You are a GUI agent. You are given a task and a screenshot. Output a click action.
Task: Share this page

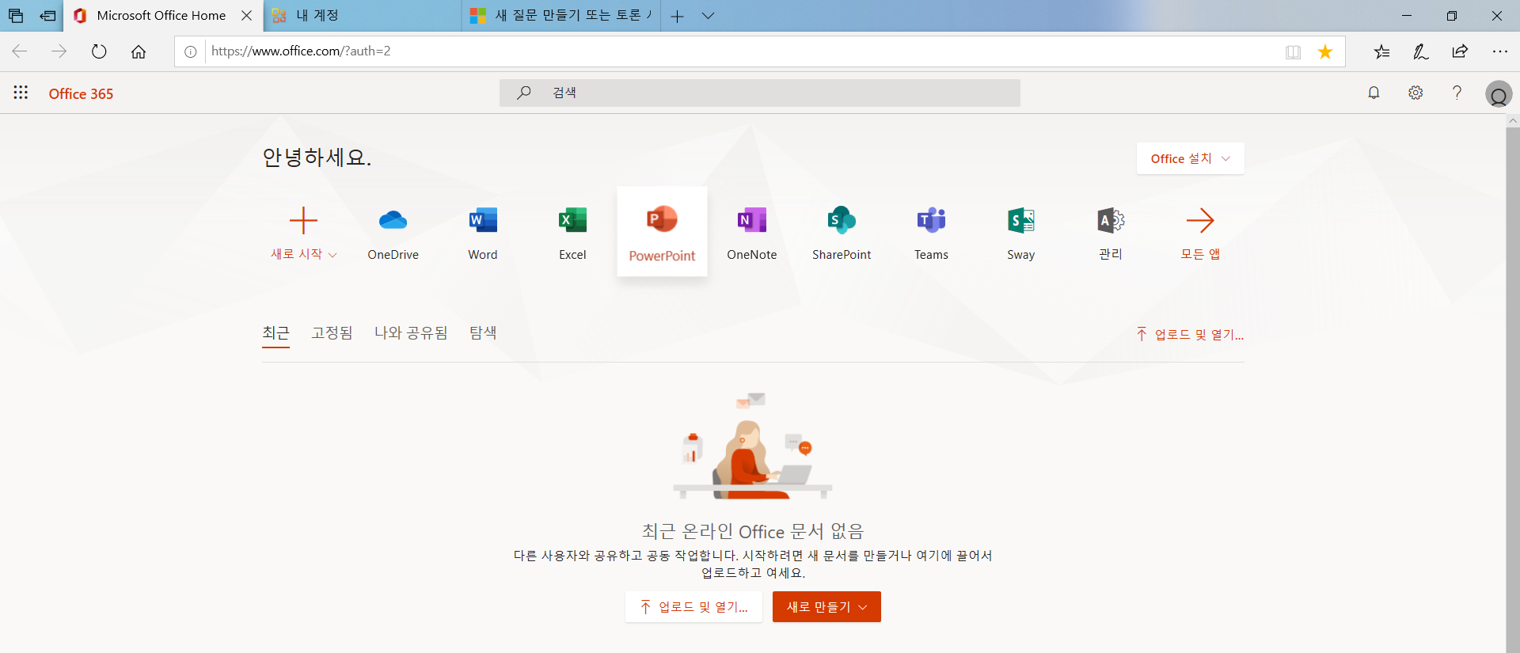coord(1460,51)
